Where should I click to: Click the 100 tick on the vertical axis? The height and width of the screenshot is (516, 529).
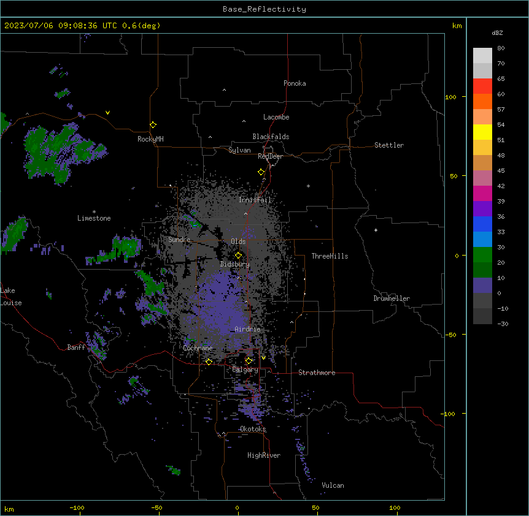point(450,97)
